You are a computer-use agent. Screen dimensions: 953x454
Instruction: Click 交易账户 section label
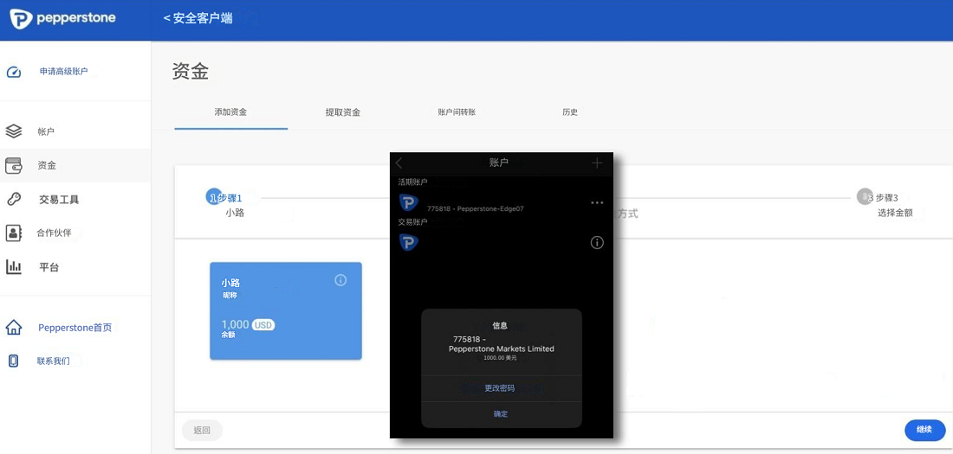click(412, 222)
